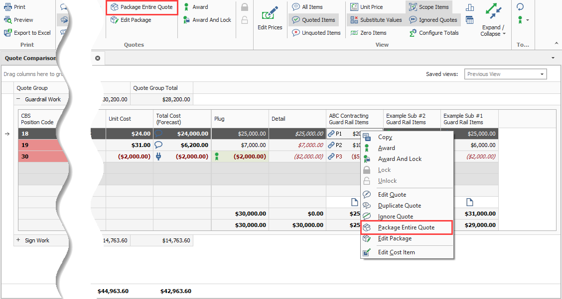Image resolution: width=562 pixels, height=299 pixels.
Task: Click the document icon under Example Sub #1
Action: (x=469, y=202)
